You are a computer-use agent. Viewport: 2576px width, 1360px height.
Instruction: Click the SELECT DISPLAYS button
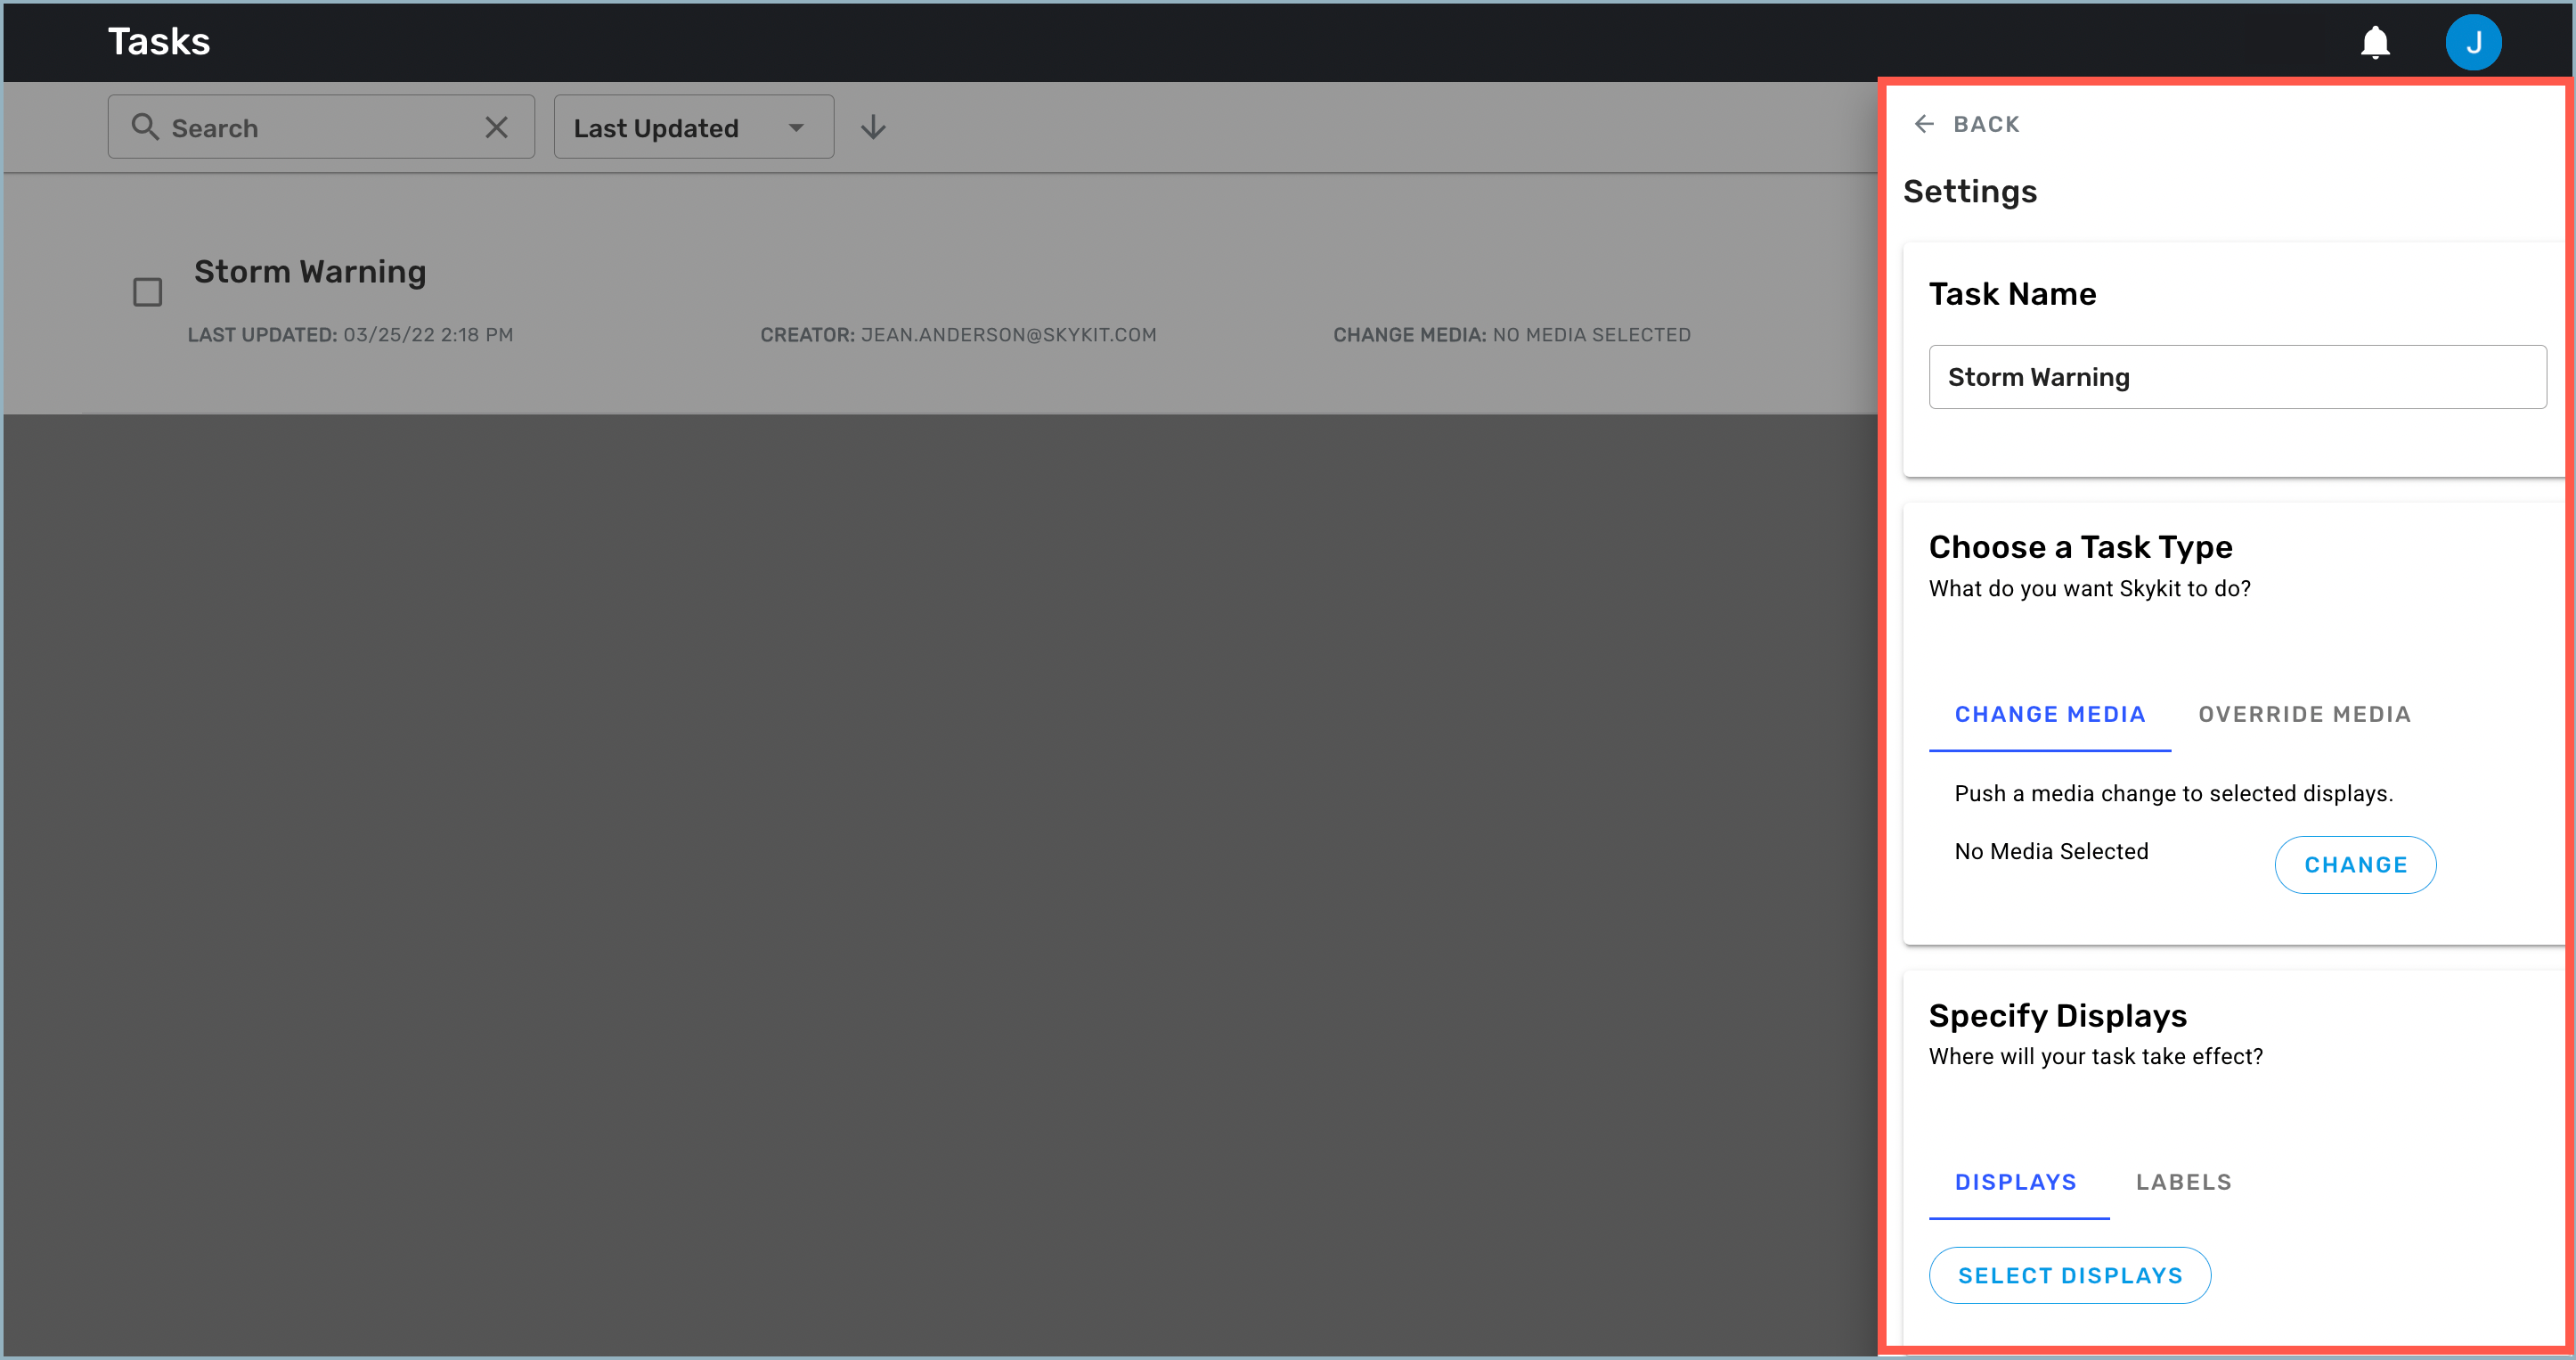2070,1274
